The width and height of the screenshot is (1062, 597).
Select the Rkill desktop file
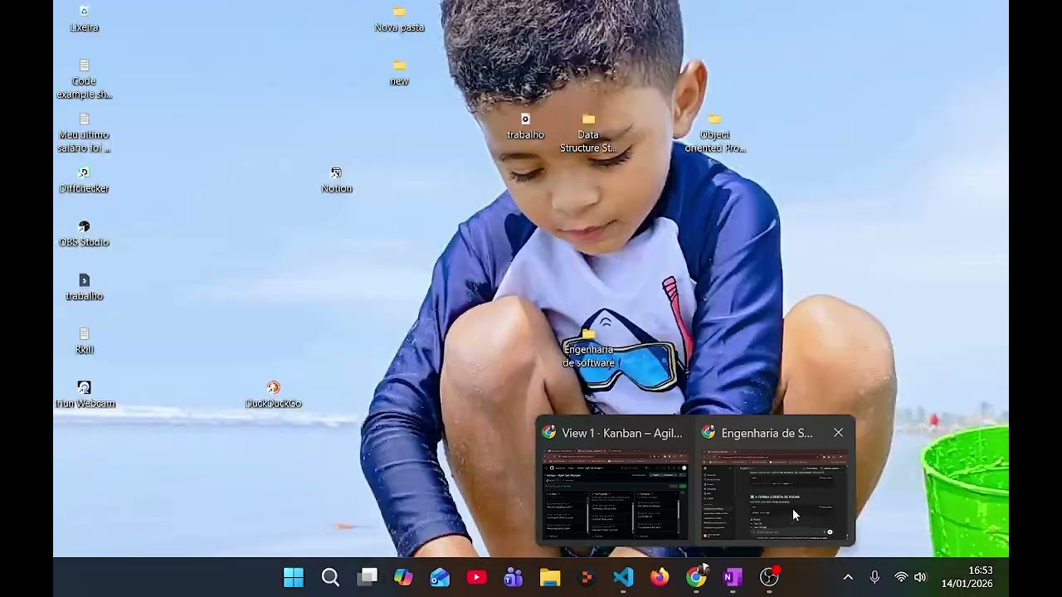[x=84, y=342]
